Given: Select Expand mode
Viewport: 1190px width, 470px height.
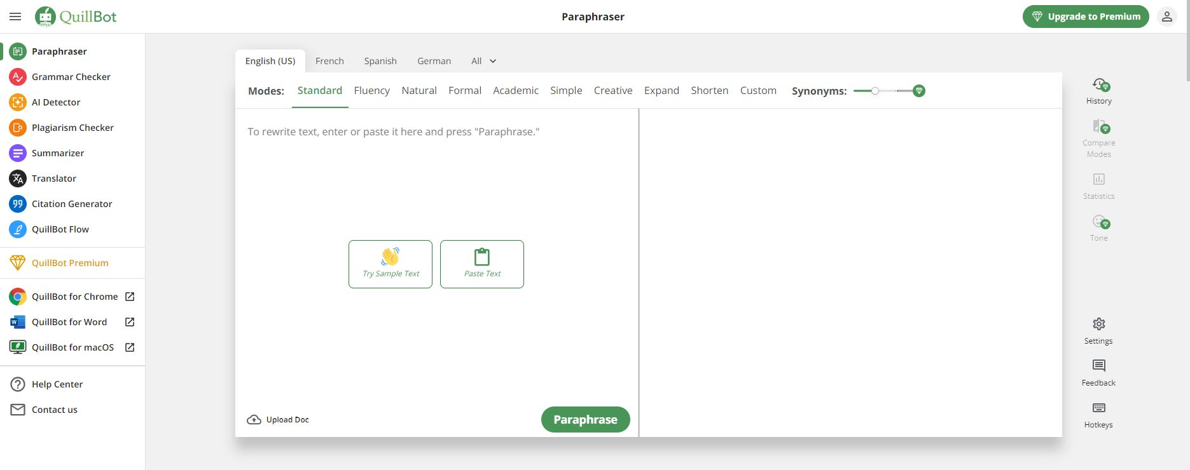Looking at the screenshot, I should (661, 91).
